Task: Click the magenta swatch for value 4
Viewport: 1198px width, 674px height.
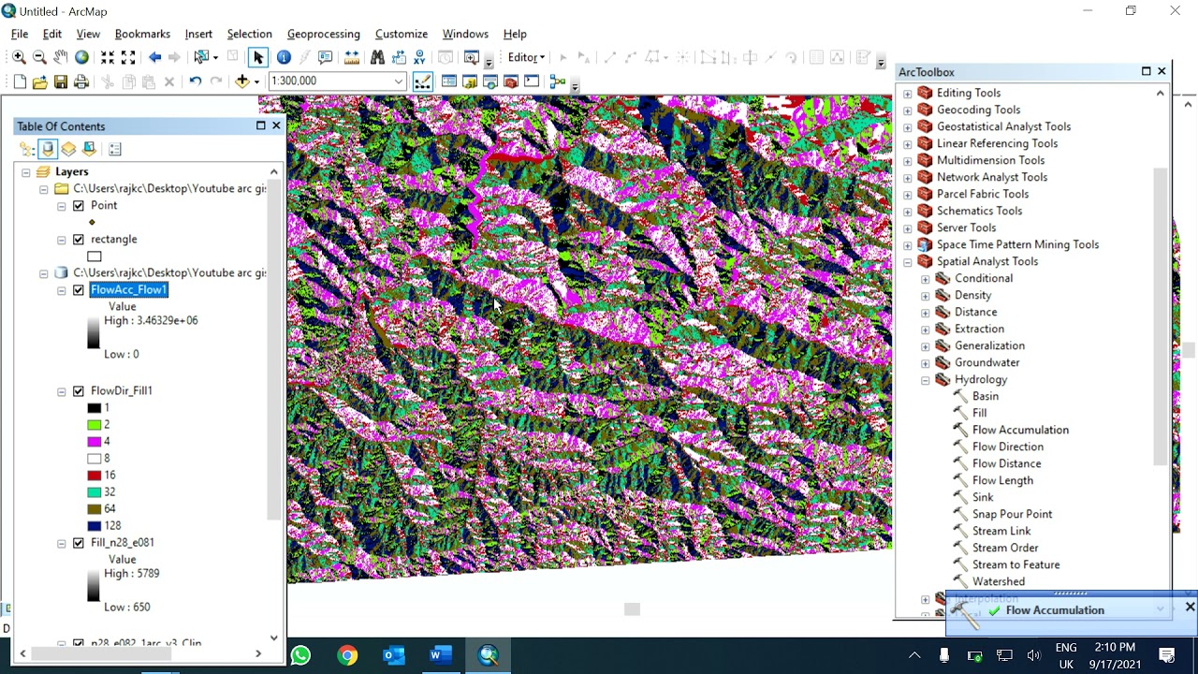Action: 94,442
